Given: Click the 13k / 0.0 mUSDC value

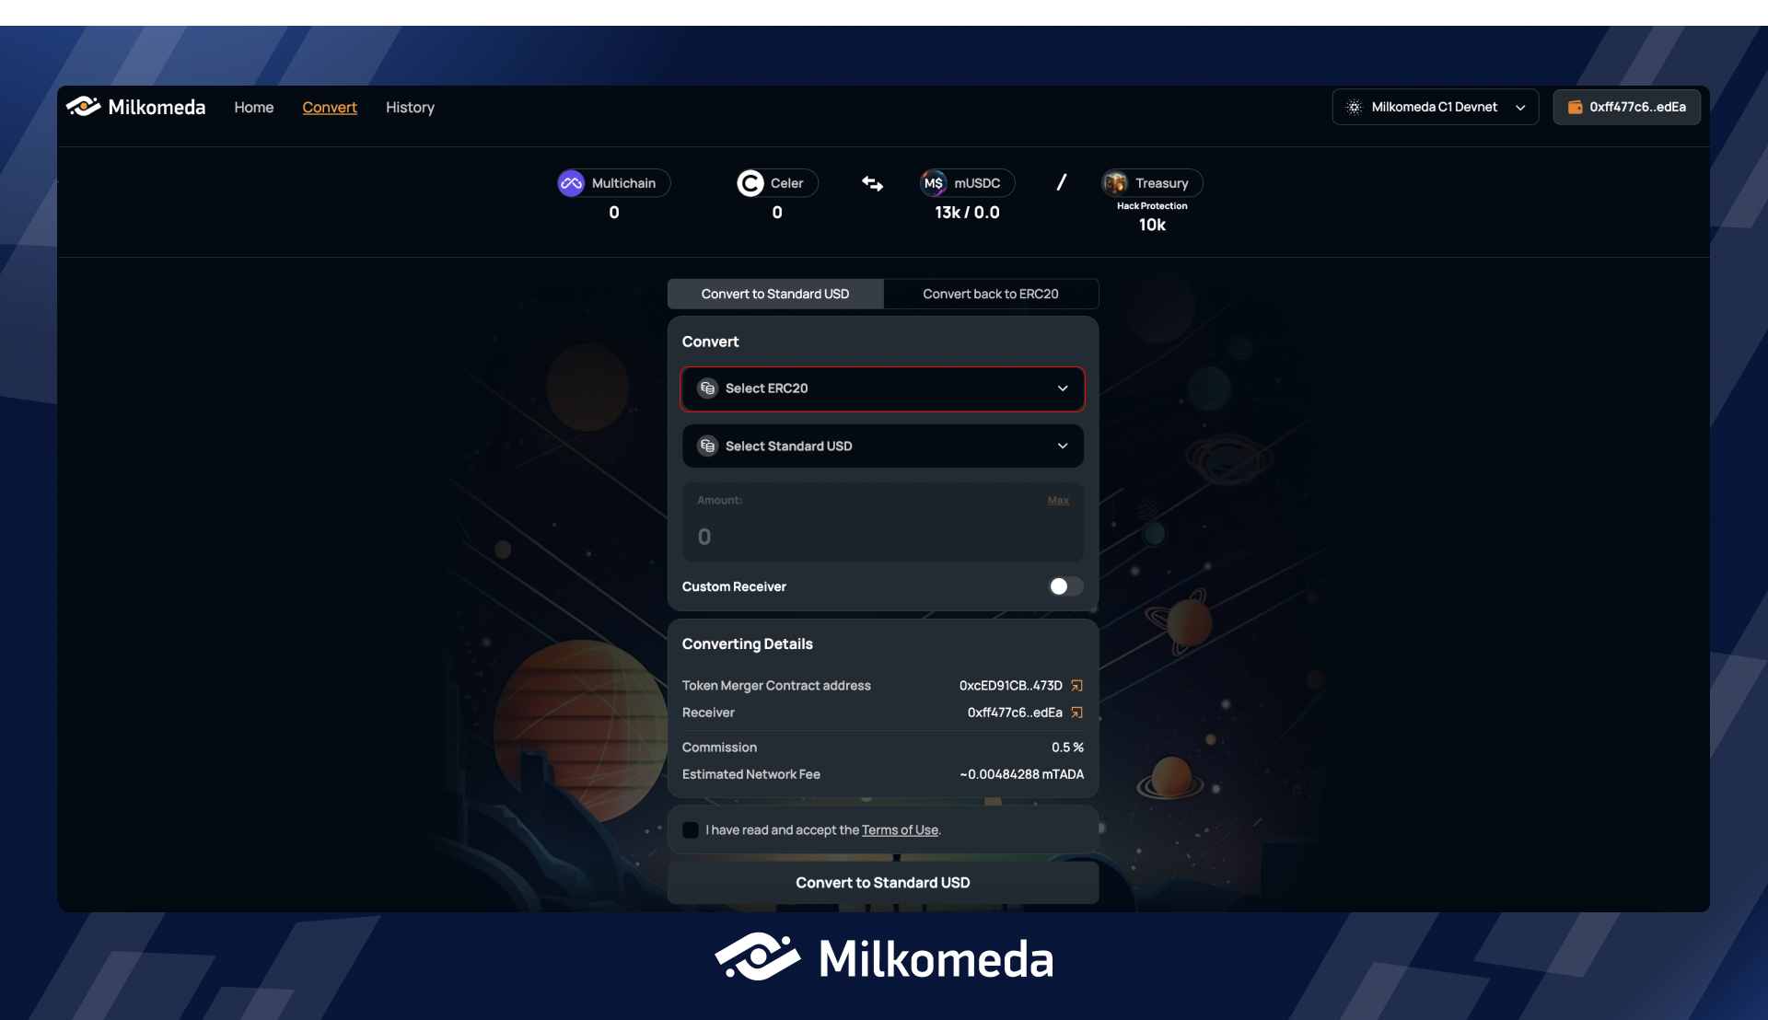Looking at the screenshot, I should click(967, 213).
